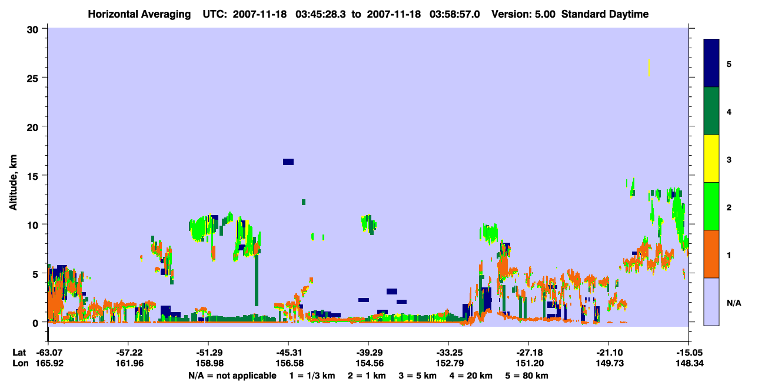Click the latitude value -27.18
765x392 pixels.
coord(528,353)
